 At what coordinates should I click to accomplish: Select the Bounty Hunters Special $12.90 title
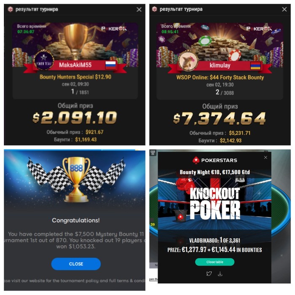pyautogui.click(x=75, y=77)
